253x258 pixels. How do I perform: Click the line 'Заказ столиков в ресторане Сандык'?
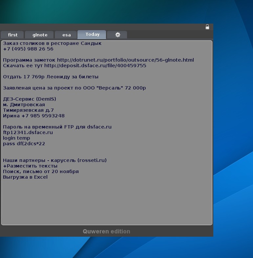(x=52, y=43)
